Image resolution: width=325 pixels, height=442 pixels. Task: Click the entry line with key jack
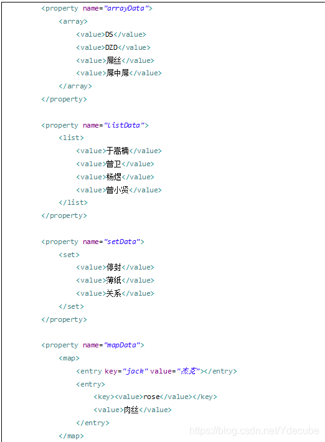(x=156, y=371)
